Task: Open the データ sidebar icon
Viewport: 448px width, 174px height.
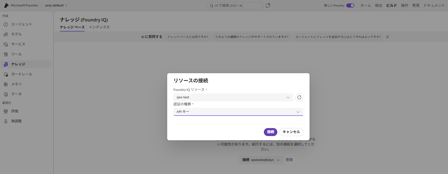Action: 6,94
